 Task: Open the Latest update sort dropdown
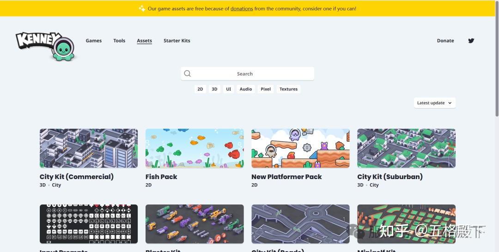(x=435, y=103)
